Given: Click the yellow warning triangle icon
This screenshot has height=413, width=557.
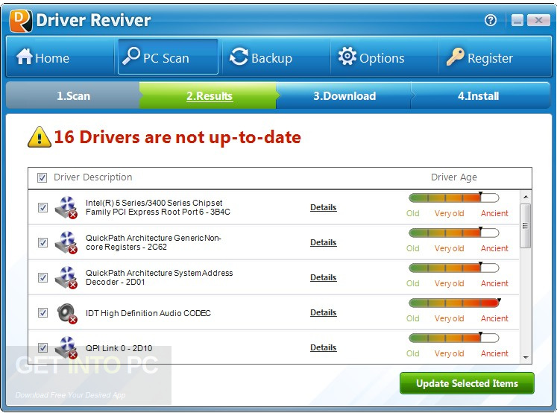Looking at the screenshot, I should coord(39,136).
